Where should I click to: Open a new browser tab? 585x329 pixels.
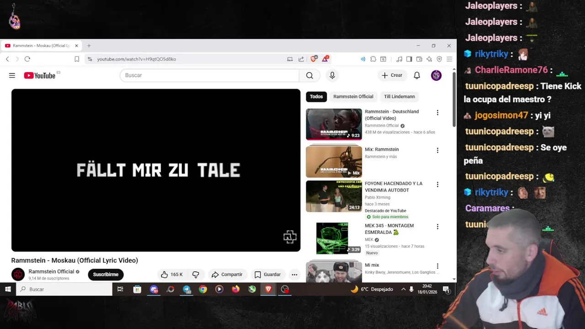(x=89, y=46)
